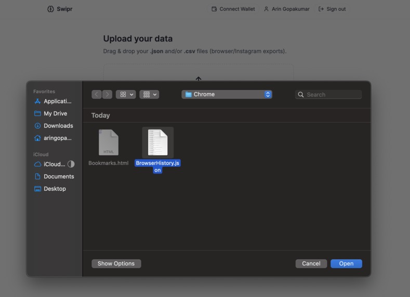This screenshot has width=410, height=297.
Task: Click the group-by grid icon
Action: click(x=147, y=94)
